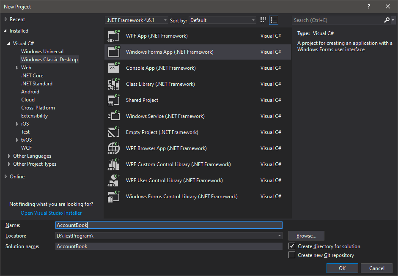Choose the Console App template icon
Viewport: 398px width, 276px height.
114,68
